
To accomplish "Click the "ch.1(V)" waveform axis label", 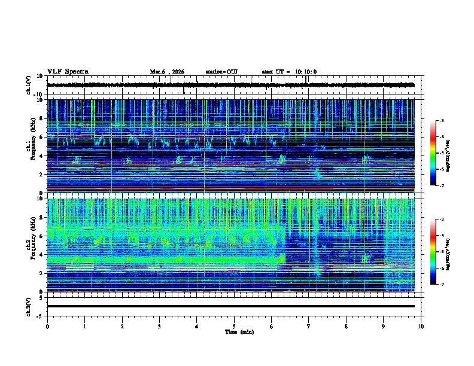I will click(x=29, y=85).
